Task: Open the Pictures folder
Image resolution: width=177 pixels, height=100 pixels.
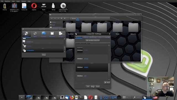Action: 133,28
